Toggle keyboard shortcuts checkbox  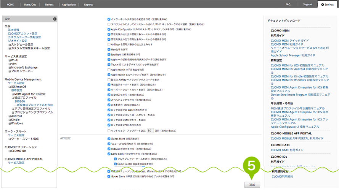(x=109, y=90)
